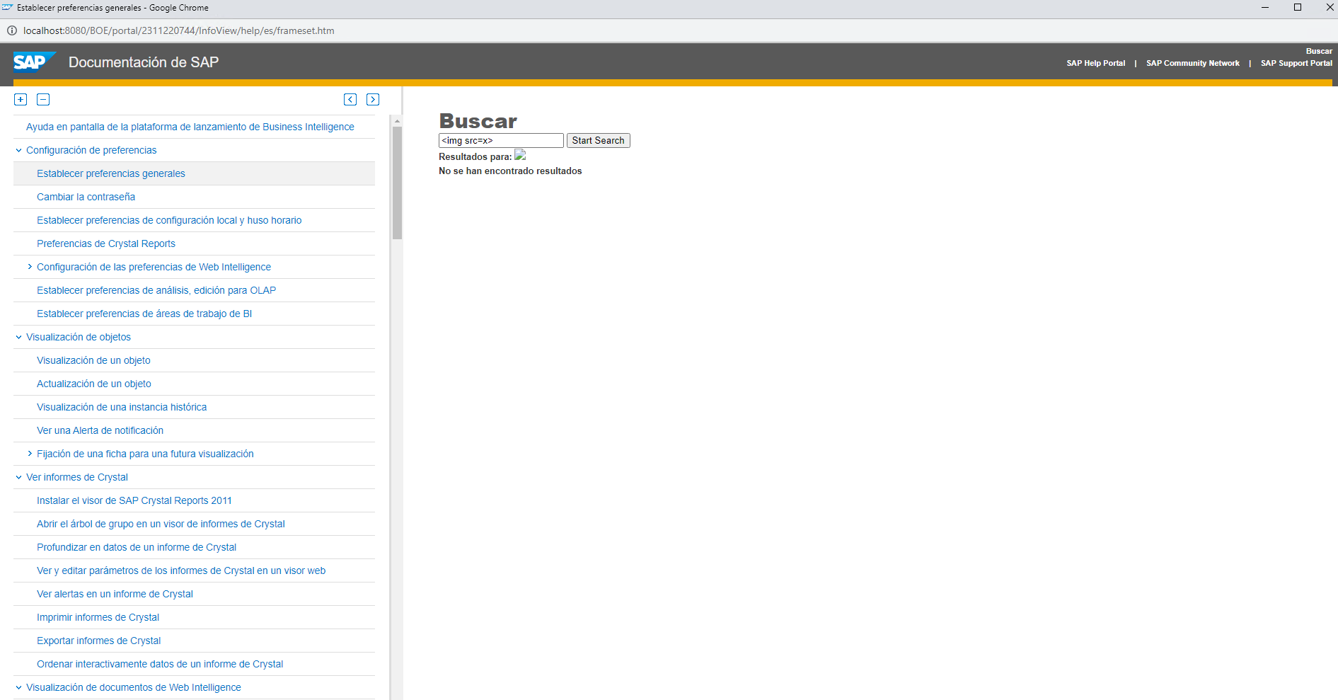Click the broken image icon after Resultados para
The height and width of the screenshot is (700, 1338).
click(520, 155)
